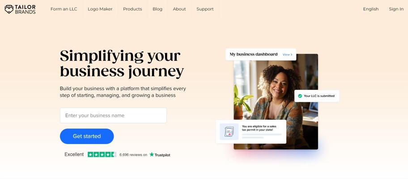Screen dimensions: 408x179
Task: Click the Enter your business name field
Action: tap(113, 115)
